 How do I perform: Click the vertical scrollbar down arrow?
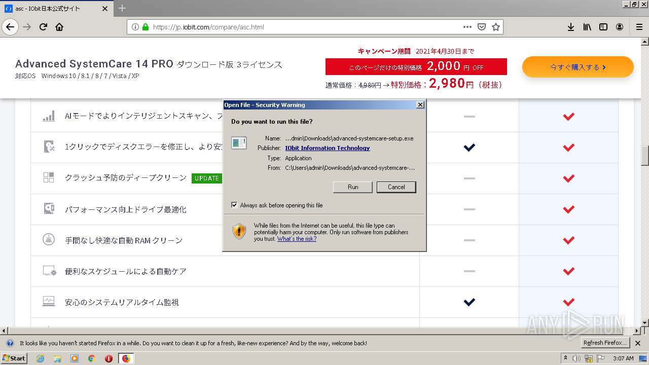(645, 322)
